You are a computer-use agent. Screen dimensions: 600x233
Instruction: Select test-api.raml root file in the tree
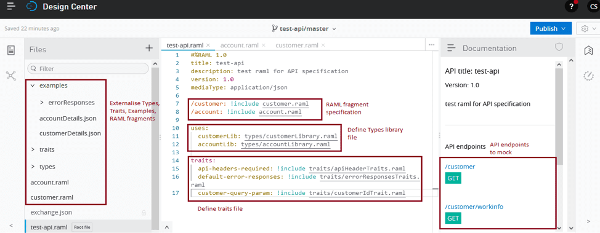tap(49, 227)
